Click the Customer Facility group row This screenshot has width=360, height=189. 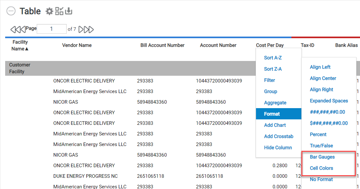[x=130, y=68]
